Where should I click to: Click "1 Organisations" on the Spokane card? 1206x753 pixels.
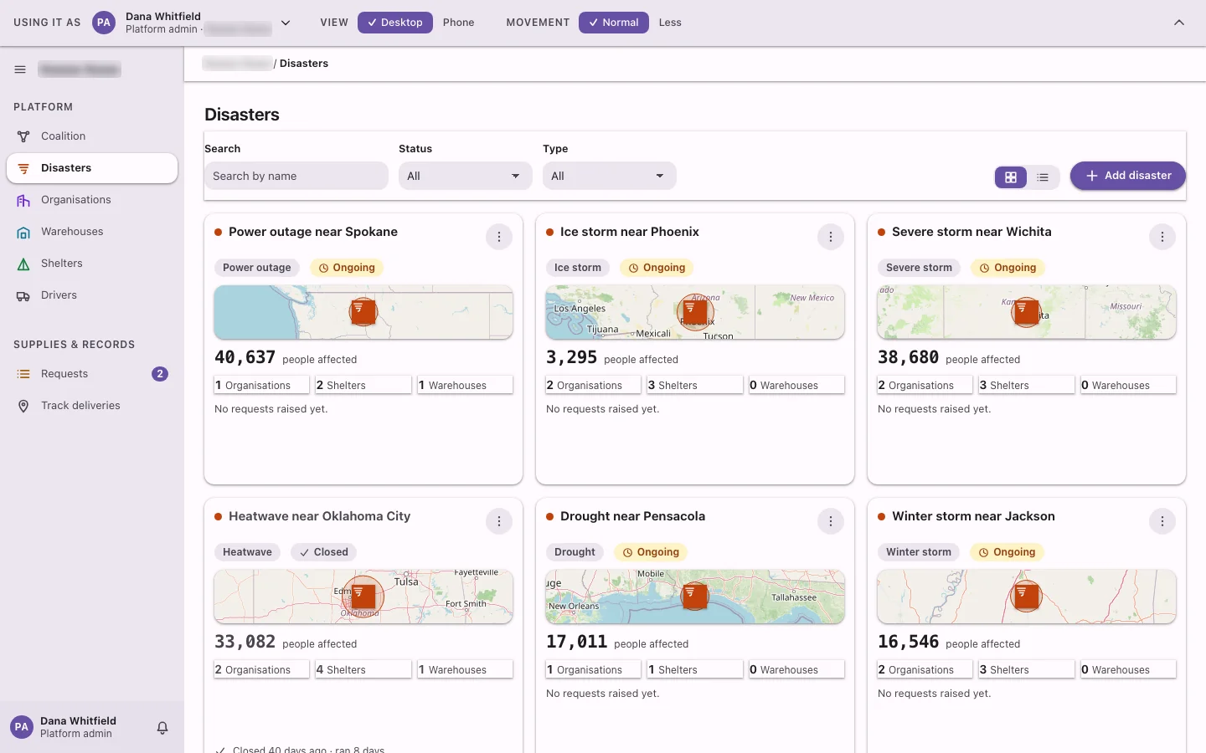[262, 385]
